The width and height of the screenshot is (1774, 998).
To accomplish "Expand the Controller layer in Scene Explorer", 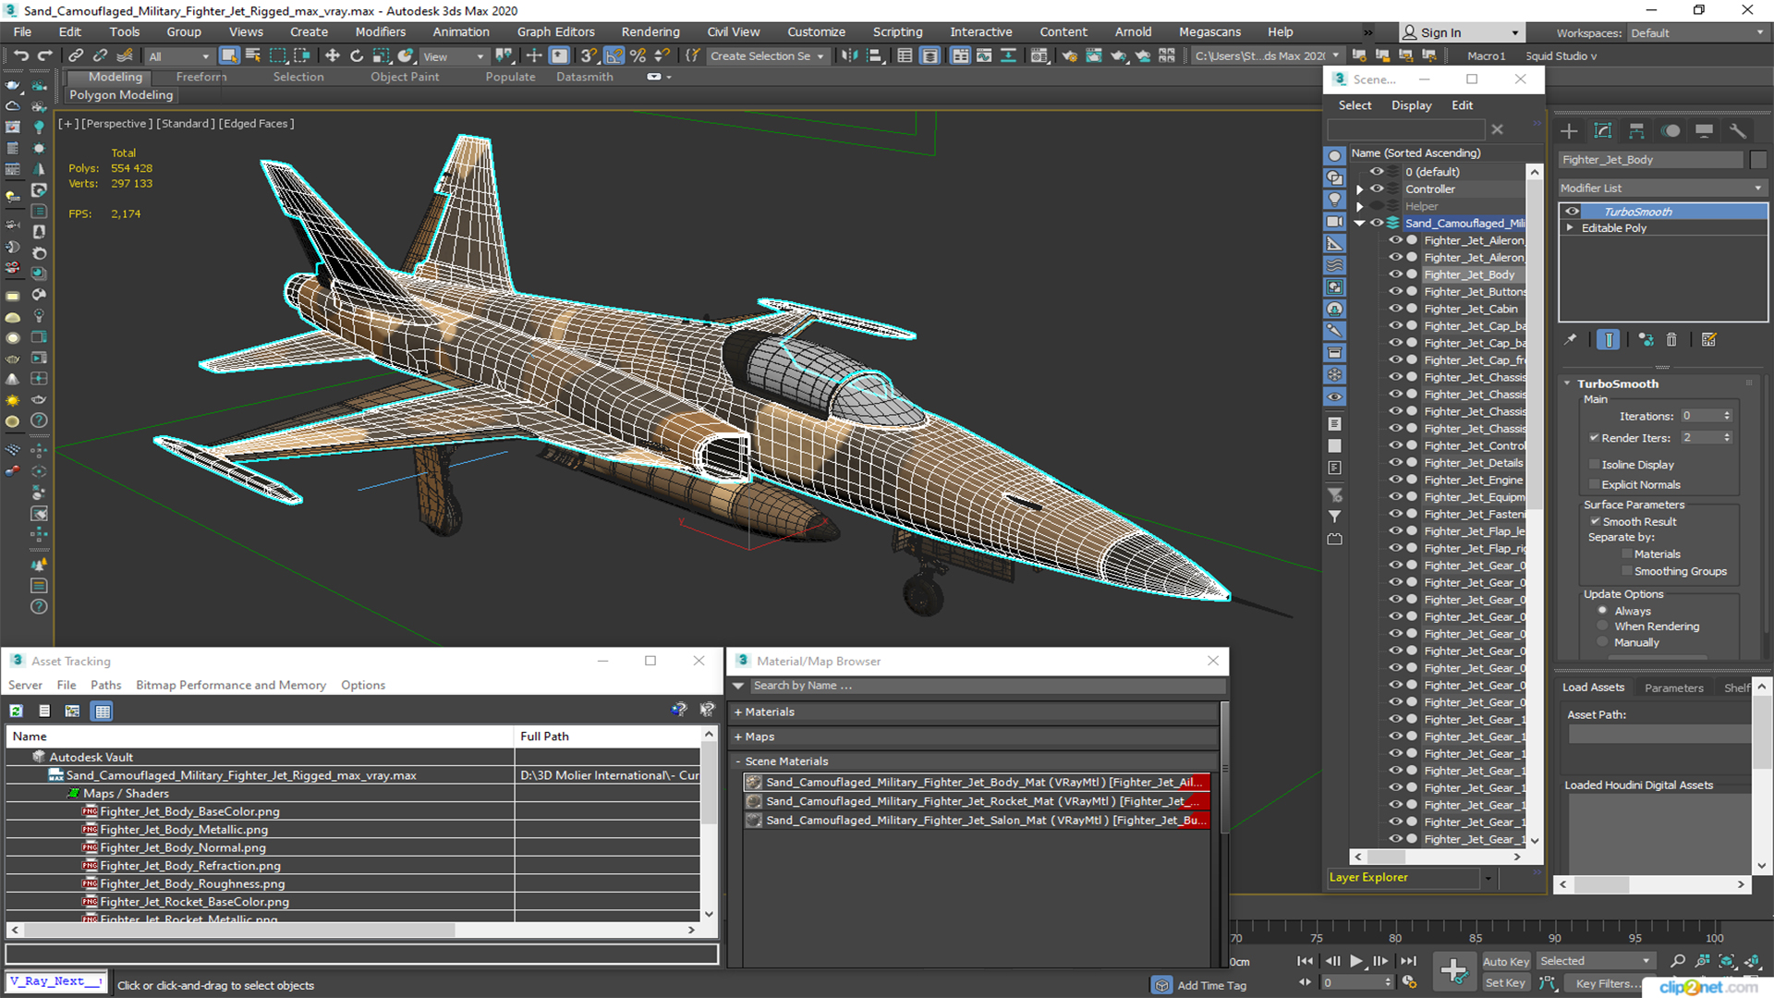I will (1359, 189).
